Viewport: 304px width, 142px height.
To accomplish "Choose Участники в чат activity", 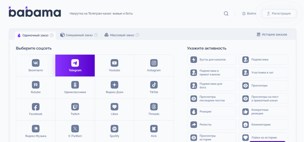I will 263,73.
